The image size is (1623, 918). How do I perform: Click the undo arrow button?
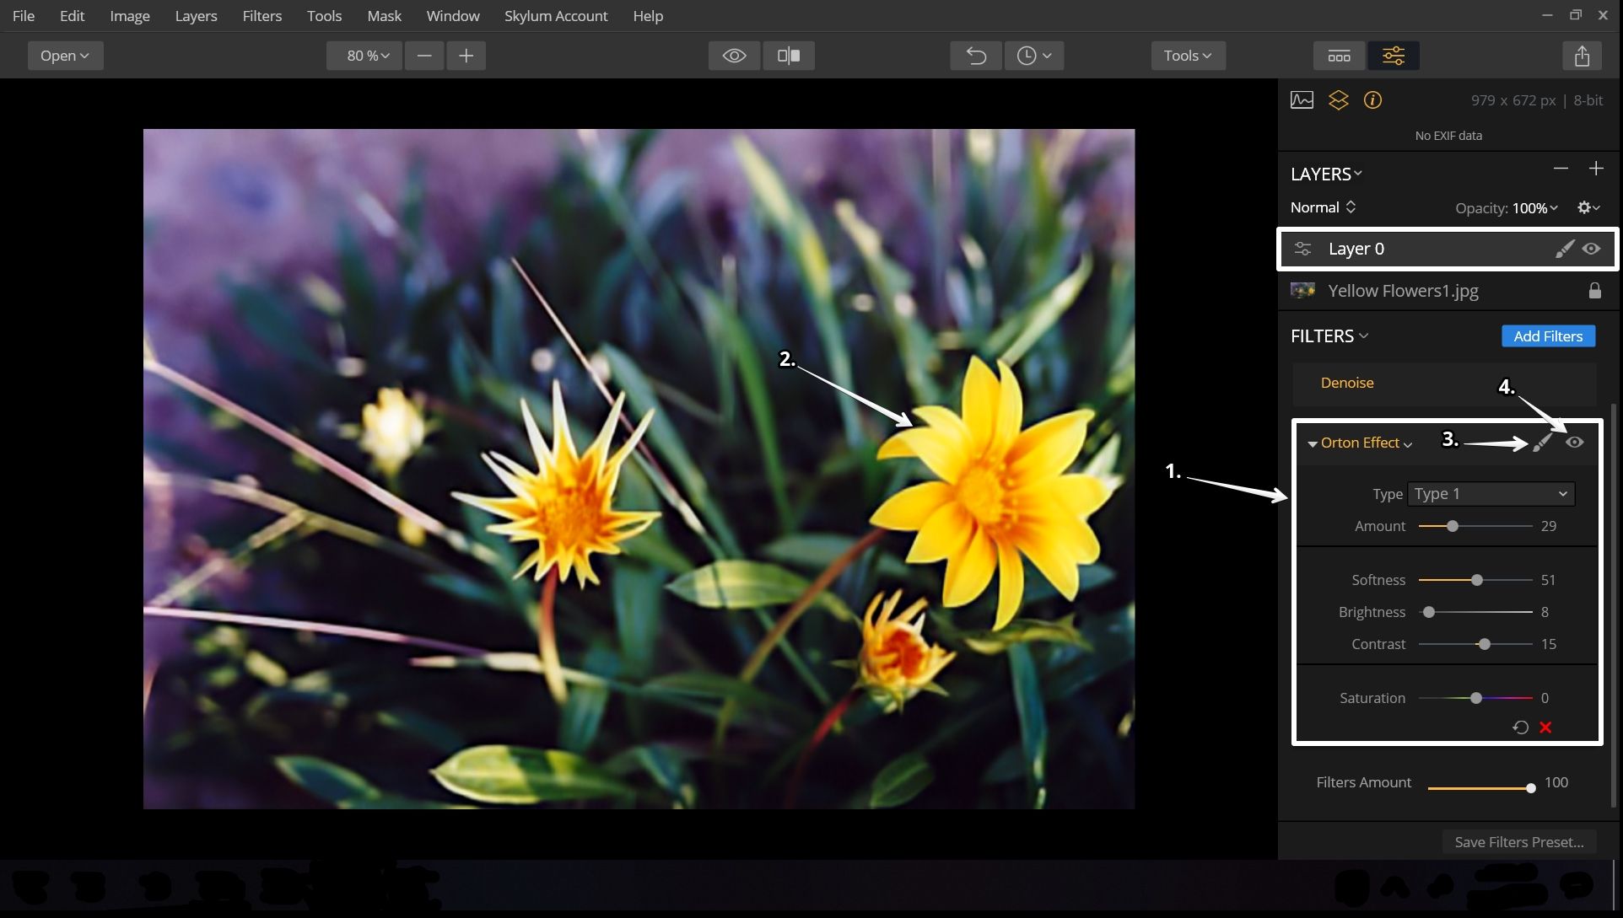[x=976, y=56]
